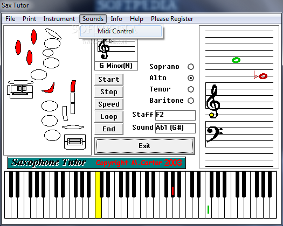Image resolution: width=283 pixels, height=226 pixels.
Task: Click the green note on the staff
Action: click(236, 60)
